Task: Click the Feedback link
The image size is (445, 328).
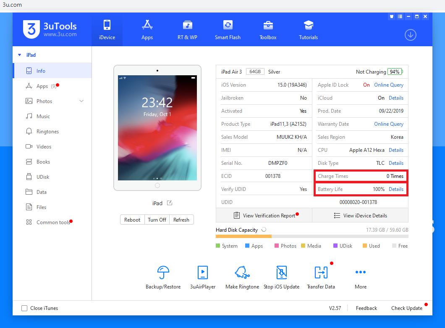Action: point(366,308)
